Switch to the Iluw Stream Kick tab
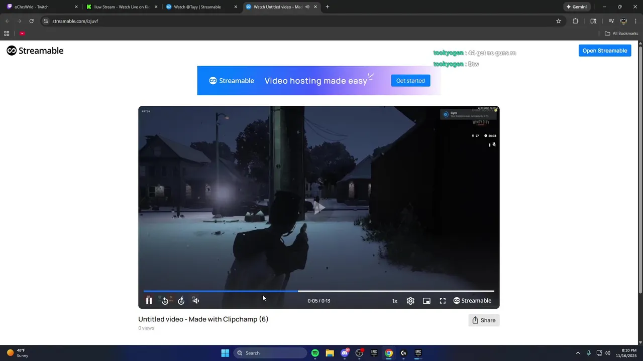This screenshot has height=361, width=643. 122,7
